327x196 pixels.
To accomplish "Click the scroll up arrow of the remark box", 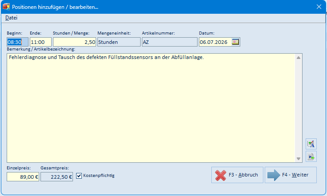I will coord(299,58).
